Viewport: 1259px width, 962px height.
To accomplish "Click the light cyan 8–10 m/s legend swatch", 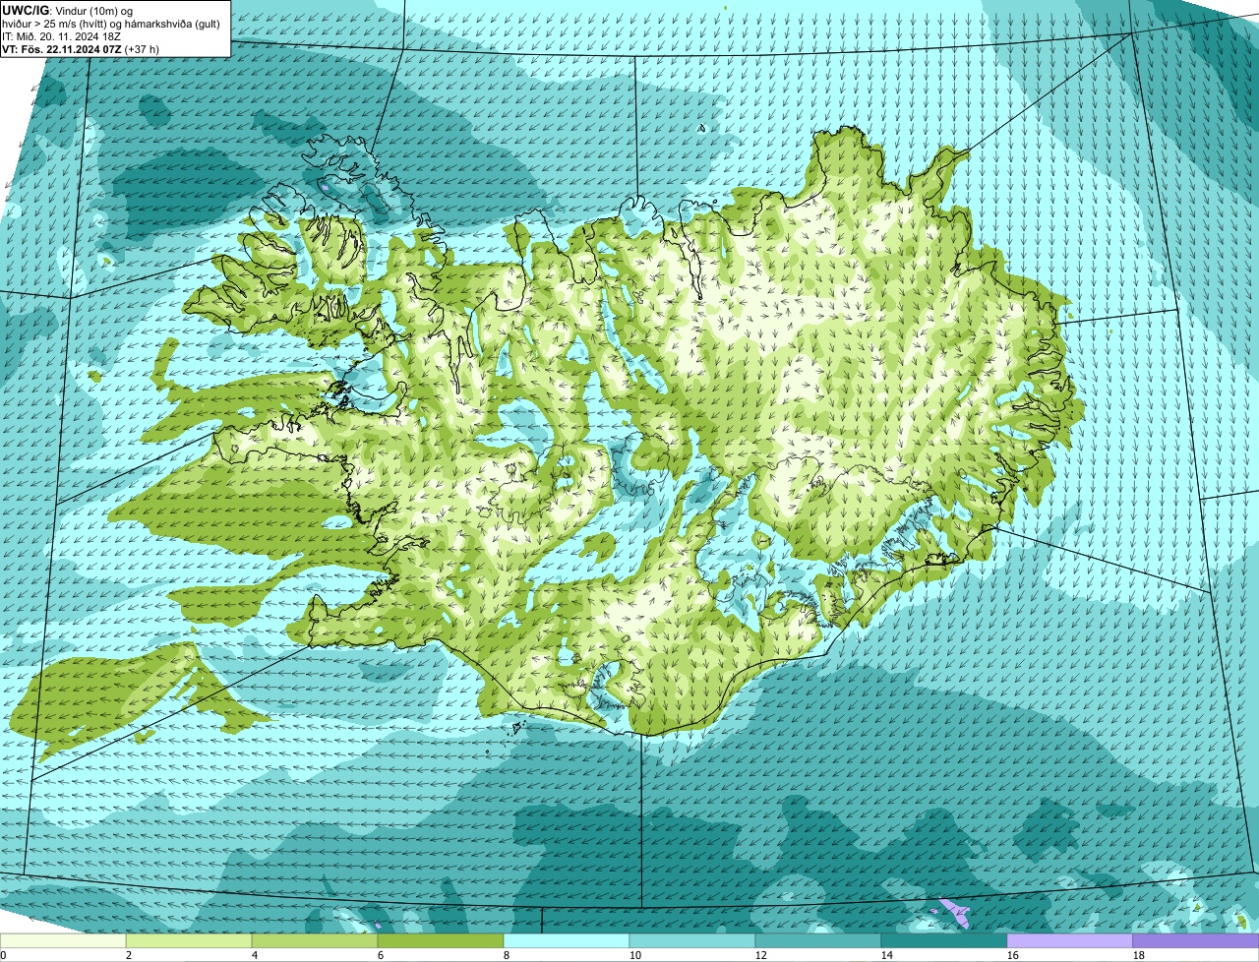I will (567, 940).
